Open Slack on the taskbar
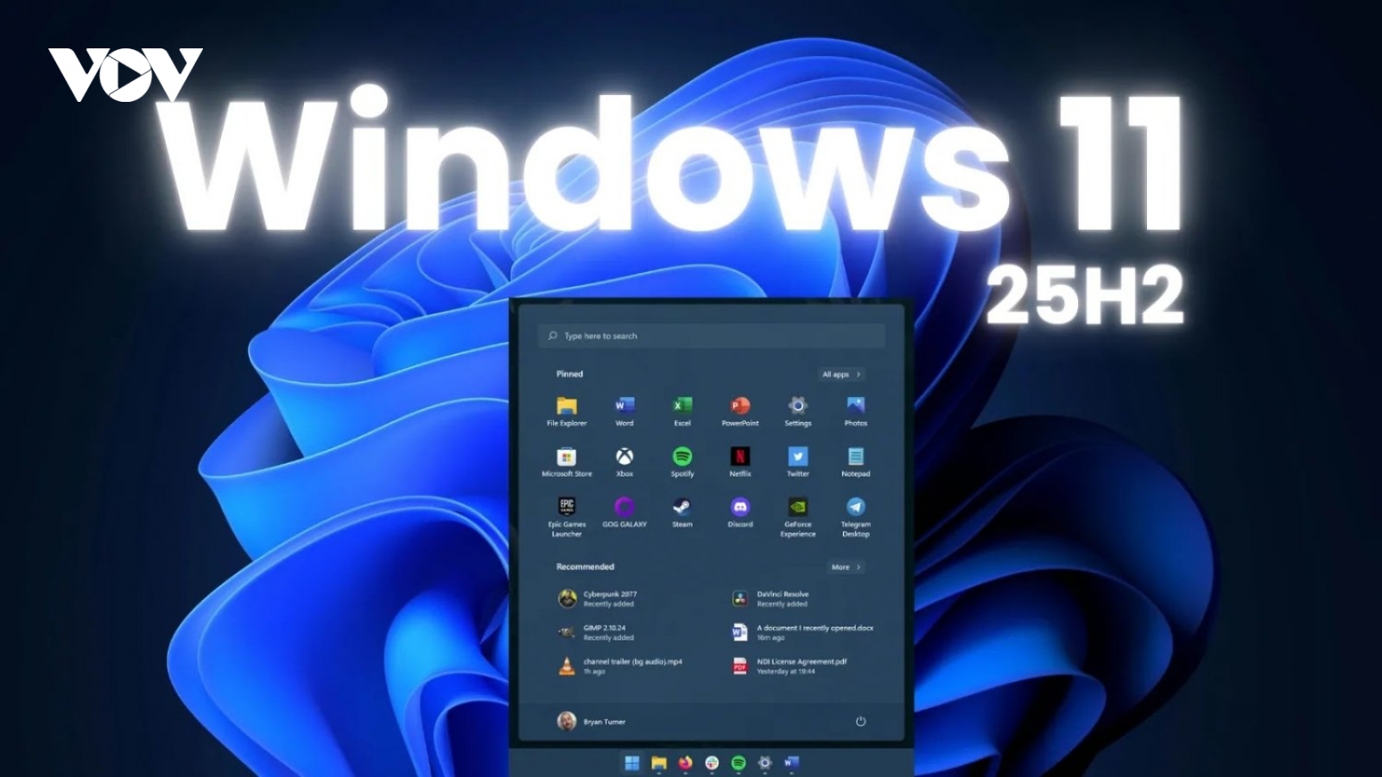Screen dimensions: 1382x777 712,763
